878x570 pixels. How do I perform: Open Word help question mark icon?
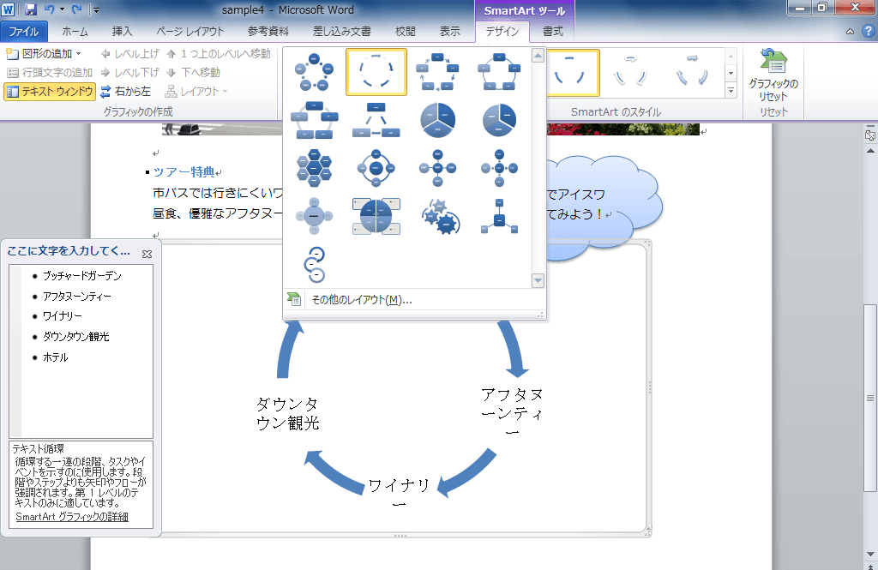click(x=868, y=32)
